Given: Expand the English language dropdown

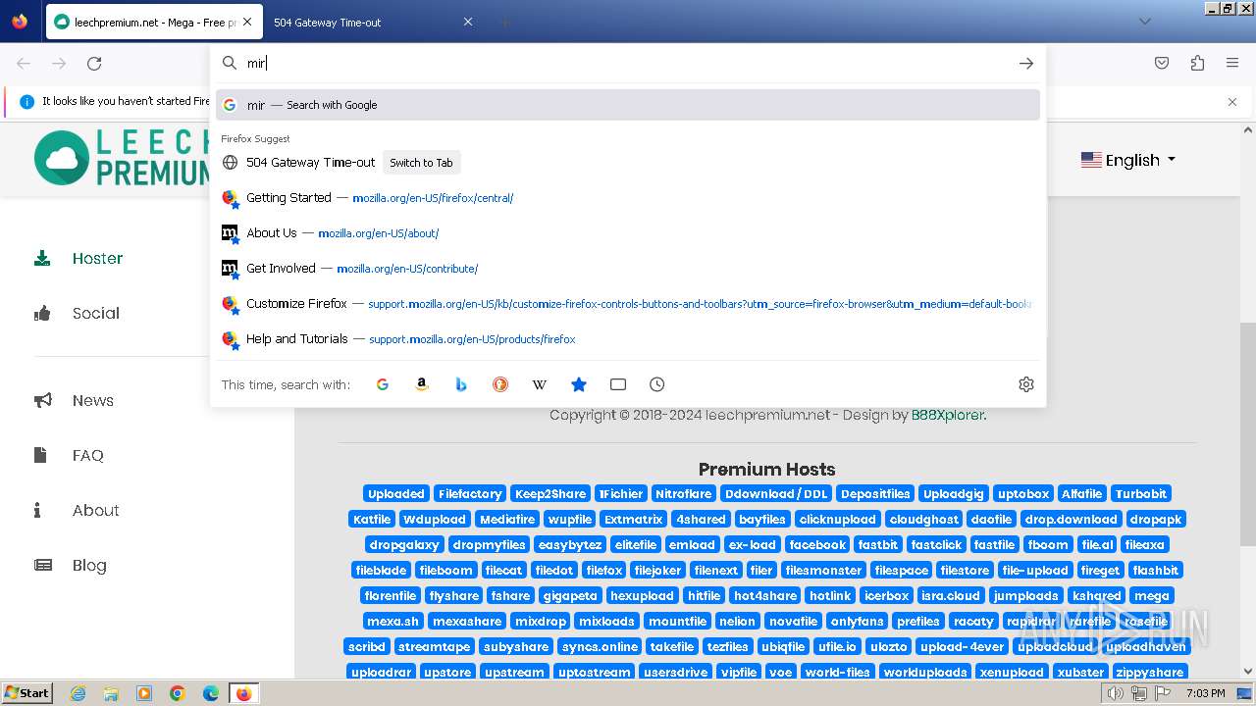Looking at the screenshot, I should click(x=1128, y=160).
